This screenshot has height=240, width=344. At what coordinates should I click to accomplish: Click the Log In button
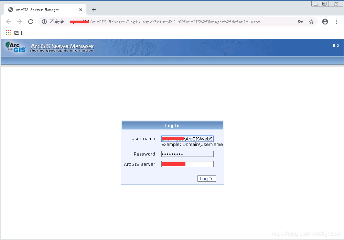[x=207, y=179]
